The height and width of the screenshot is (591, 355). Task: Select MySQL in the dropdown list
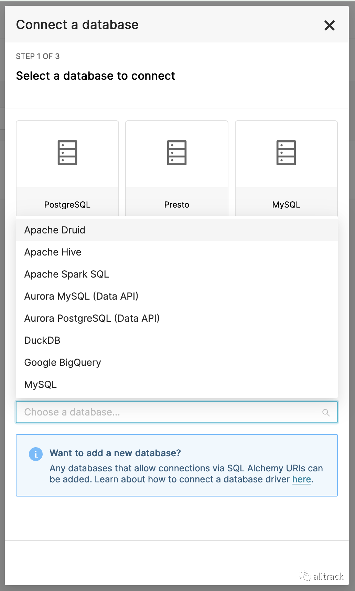(41, 384)
